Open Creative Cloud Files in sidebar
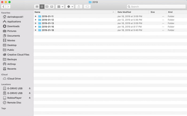Screen dimensions: 187x116 pyautogui.click(x=17, y=55)
